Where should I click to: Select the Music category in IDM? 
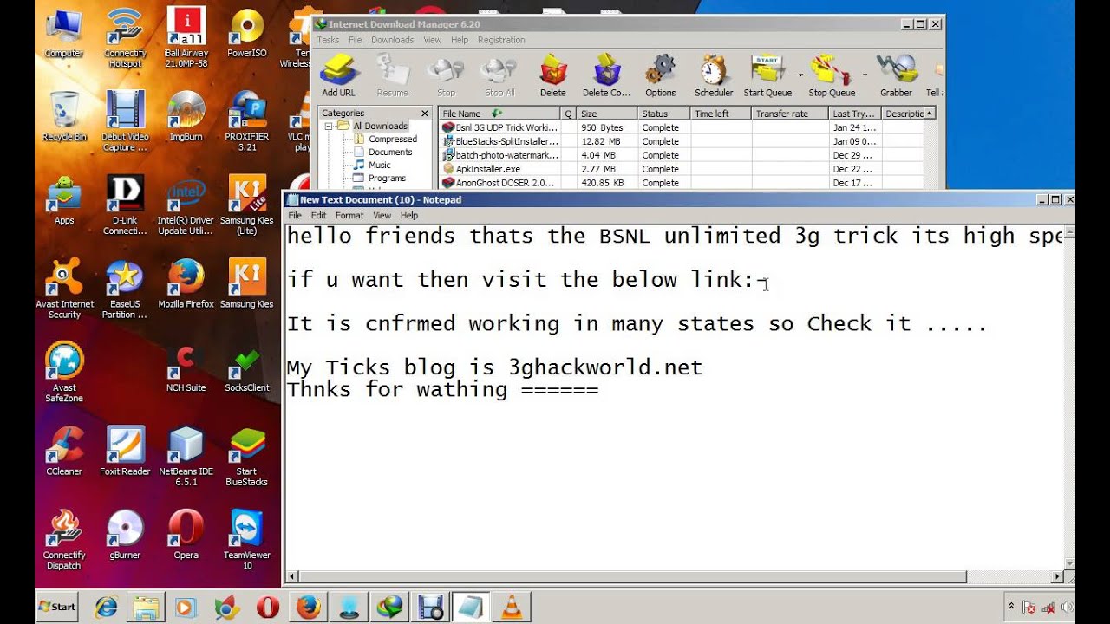pos(379,165)
